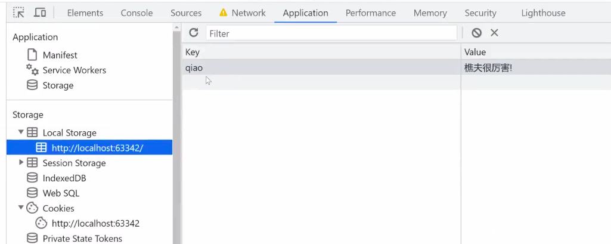Toggle the device toolbar icon
Screen dimensions: 611x244
pyautogui.click(x=40, y=13)
